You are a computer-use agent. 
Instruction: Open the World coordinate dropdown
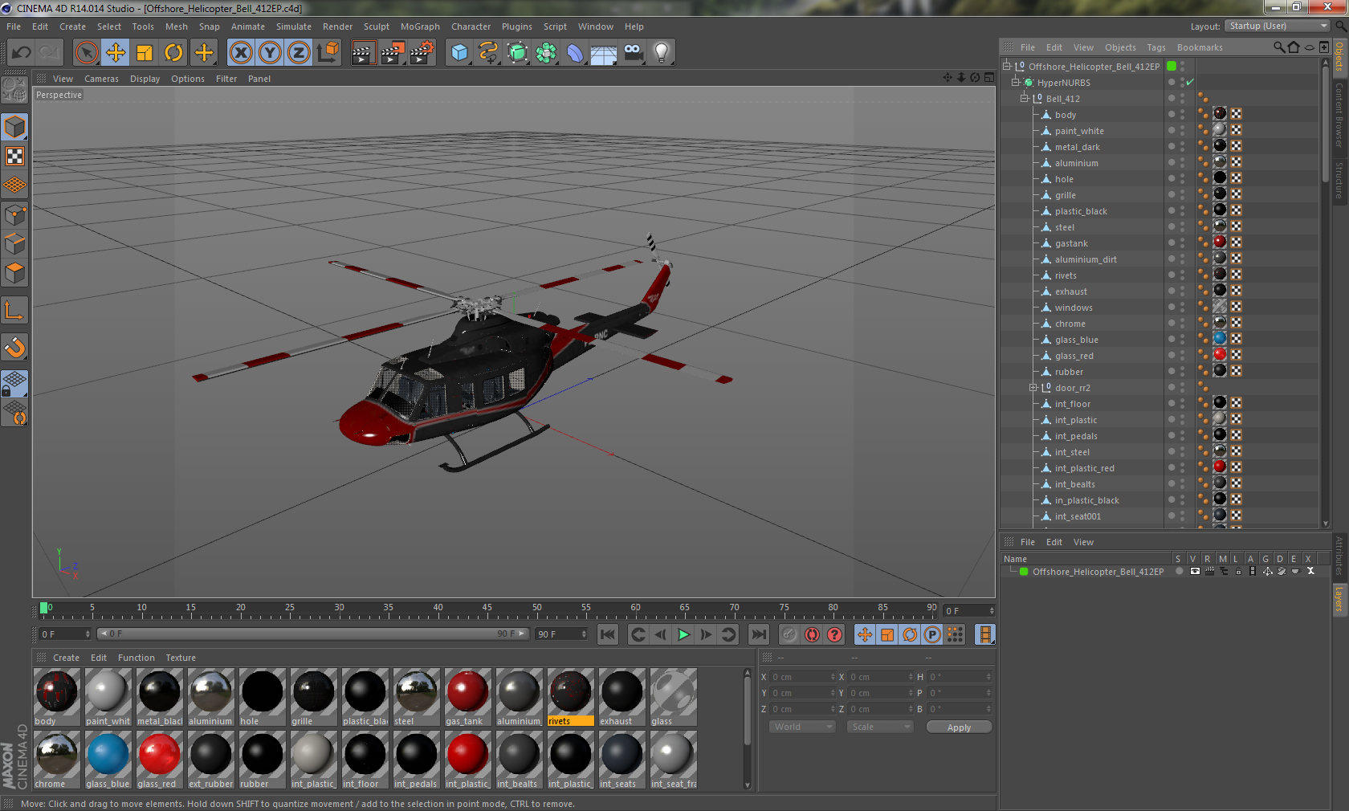click(801, 727)
